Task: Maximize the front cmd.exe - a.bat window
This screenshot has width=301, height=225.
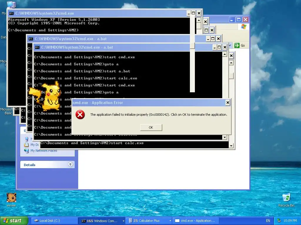Action: (219, 47)
